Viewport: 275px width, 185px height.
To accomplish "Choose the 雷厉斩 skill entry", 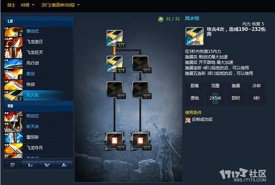I will [38, 137].
